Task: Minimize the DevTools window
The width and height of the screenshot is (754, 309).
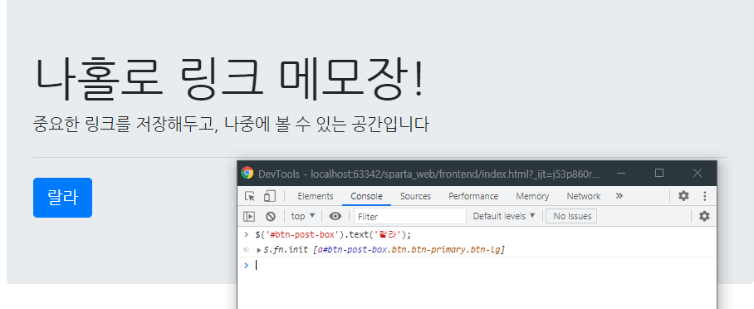Action: (x=621, y=174)
